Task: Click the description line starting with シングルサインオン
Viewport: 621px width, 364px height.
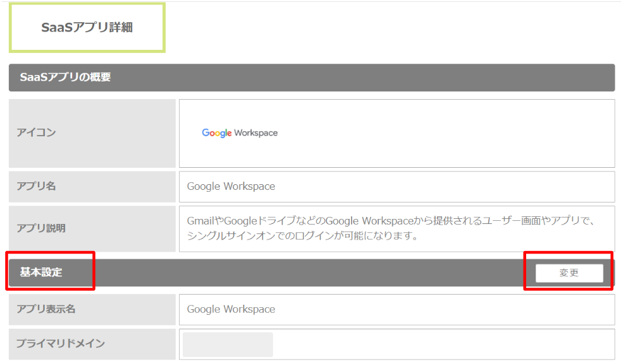Action: point(304,236)
